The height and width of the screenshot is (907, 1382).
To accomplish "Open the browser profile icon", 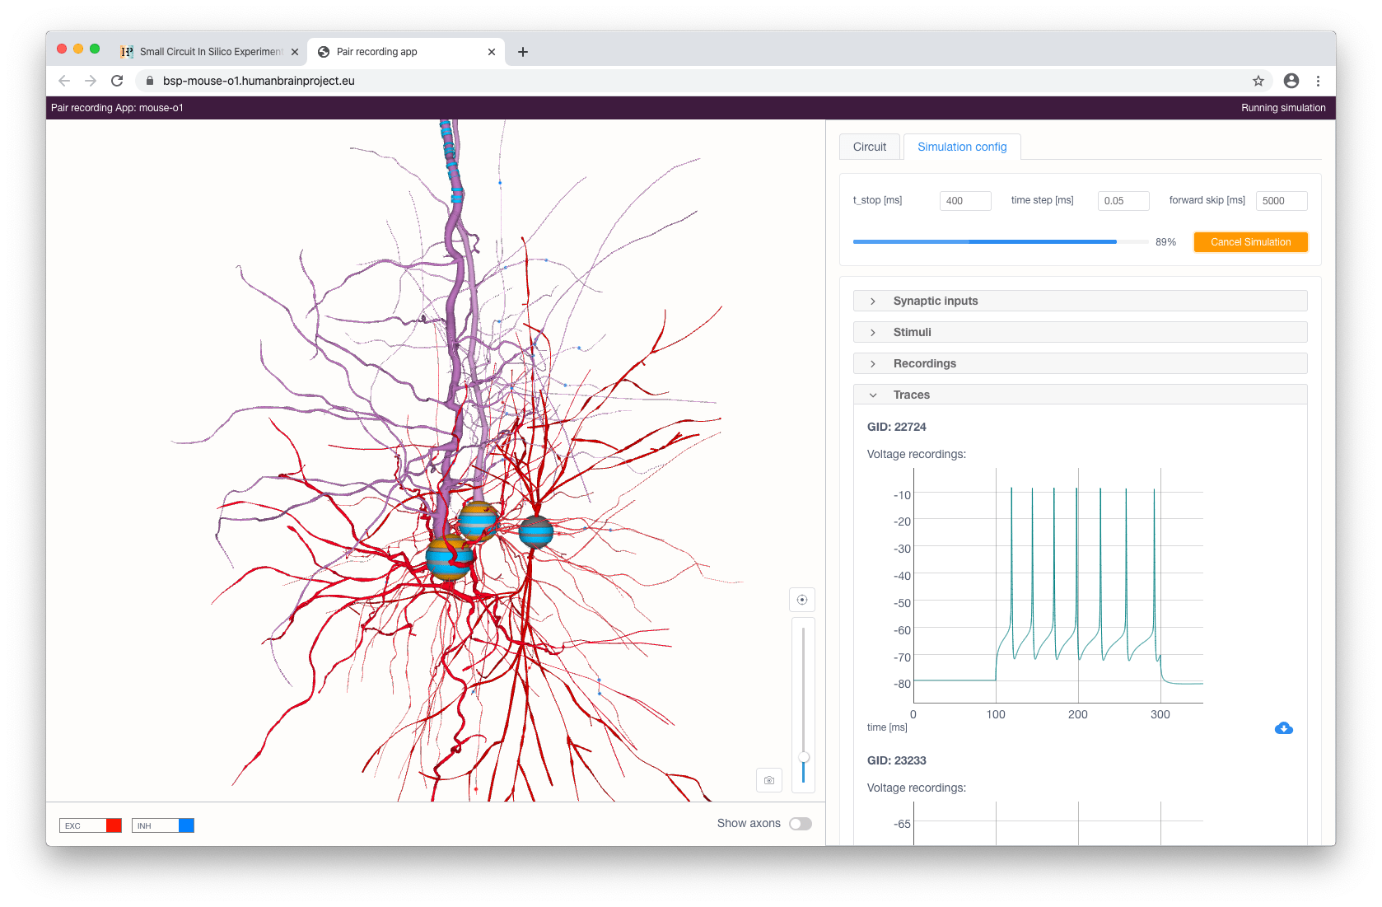I will 1291,81.
